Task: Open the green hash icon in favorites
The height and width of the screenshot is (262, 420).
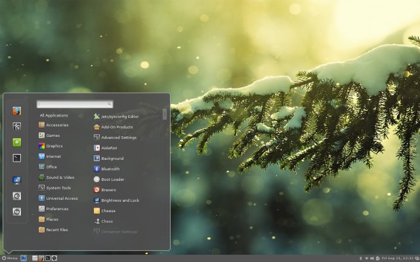Action: 17,142
